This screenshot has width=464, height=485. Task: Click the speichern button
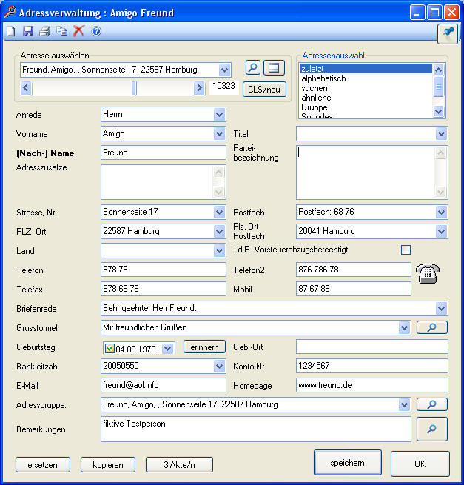pos(347,463)
